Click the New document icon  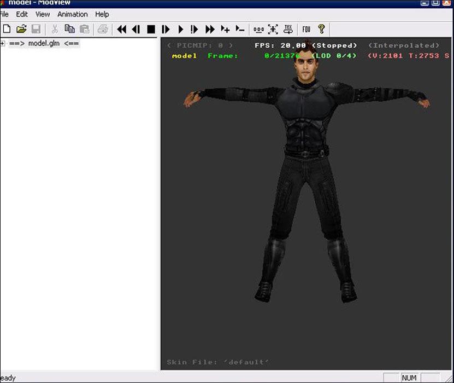tap(7, 29)
